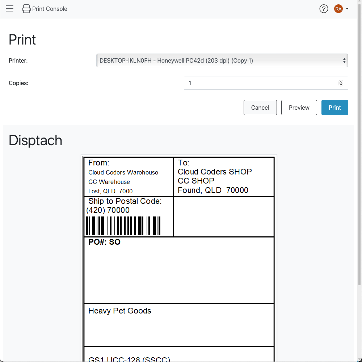Click the PO#: SO text on label
The width and height of the screenshot is (362, 362).
[x=105, y=242]
